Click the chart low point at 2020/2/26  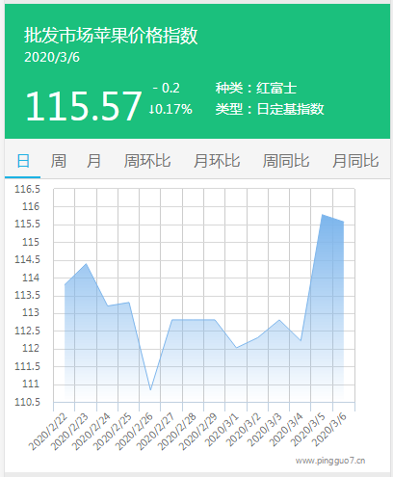click(x=150, y=390)
